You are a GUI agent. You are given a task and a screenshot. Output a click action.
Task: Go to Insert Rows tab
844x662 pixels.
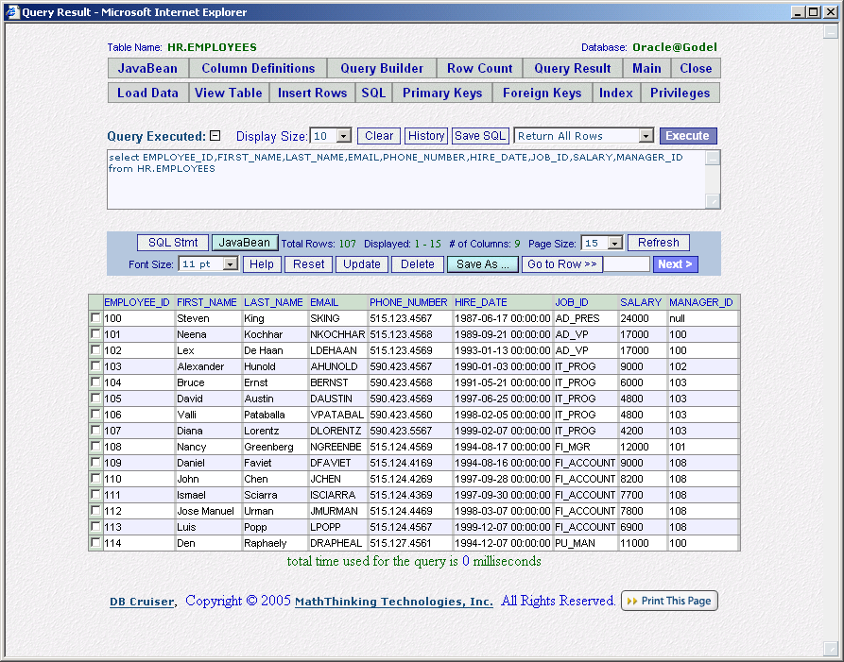[312, 93]
